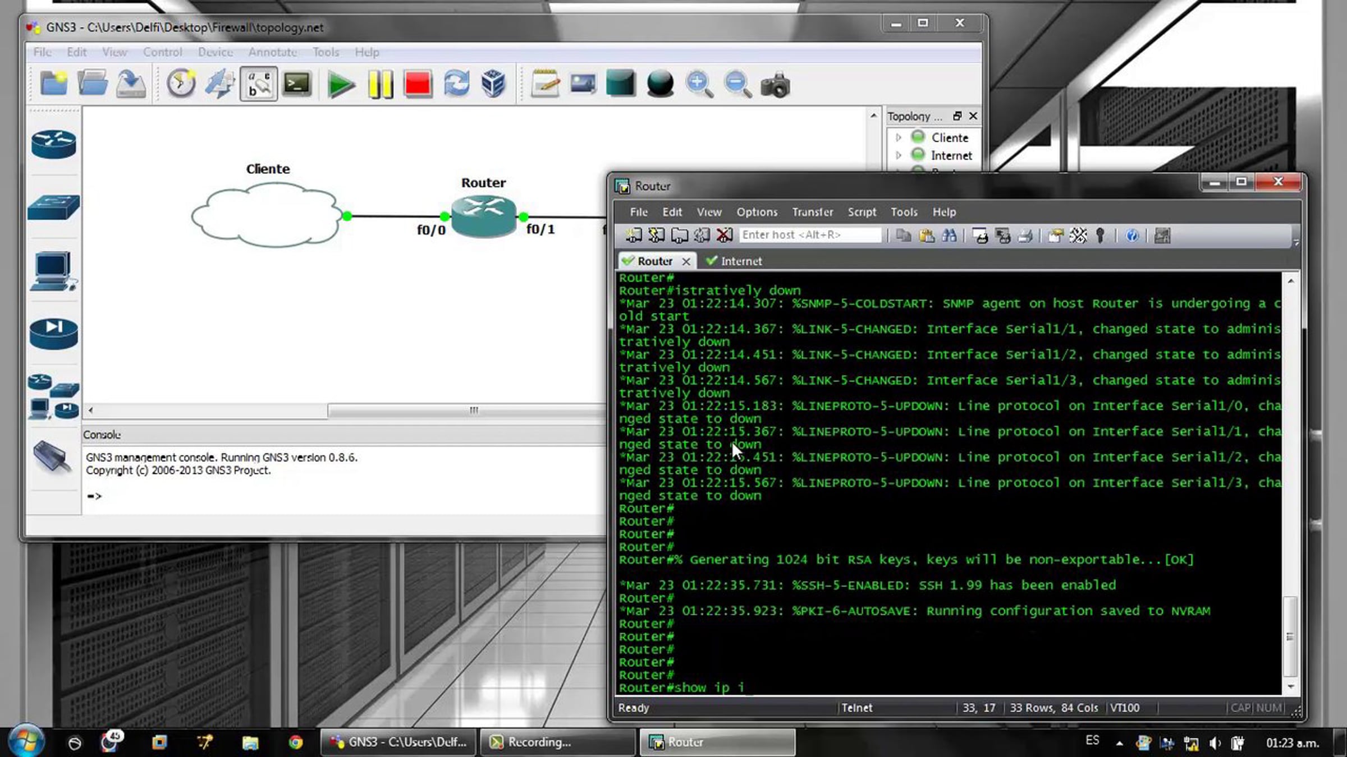Image resolution: width=1347 pixels, height=757 pixels.
Task: Click the GNS3 taskbar button
Action: coord(398,742)
